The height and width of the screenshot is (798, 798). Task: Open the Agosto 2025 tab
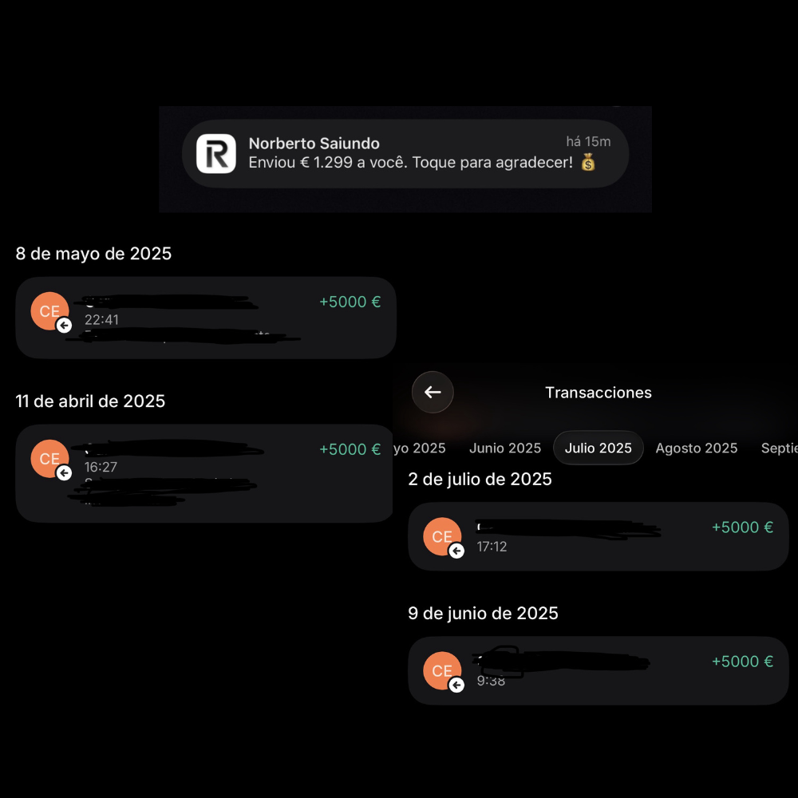point(696,448)
